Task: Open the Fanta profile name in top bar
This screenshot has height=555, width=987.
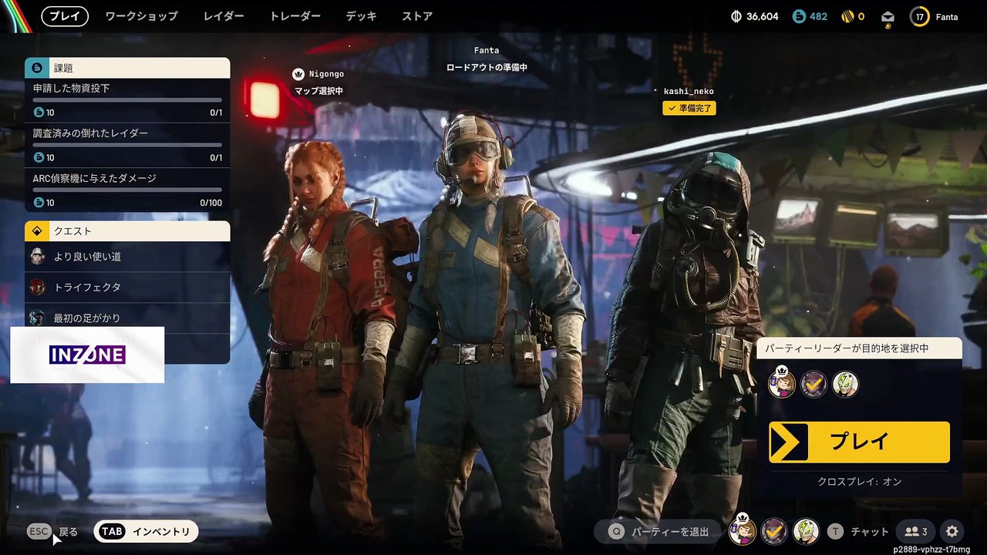Action: click(x=947, y=17)
